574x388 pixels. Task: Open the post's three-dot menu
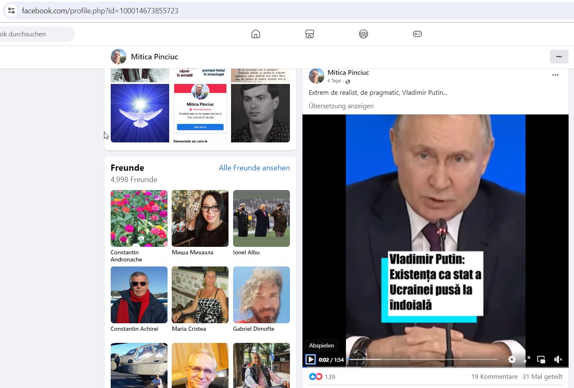pos(555,75)
